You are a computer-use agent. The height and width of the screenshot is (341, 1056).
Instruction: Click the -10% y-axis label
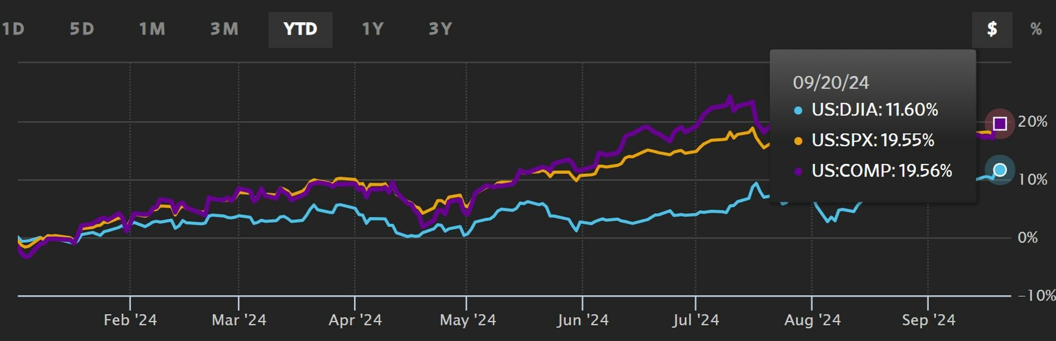(x=1037, y=295)
